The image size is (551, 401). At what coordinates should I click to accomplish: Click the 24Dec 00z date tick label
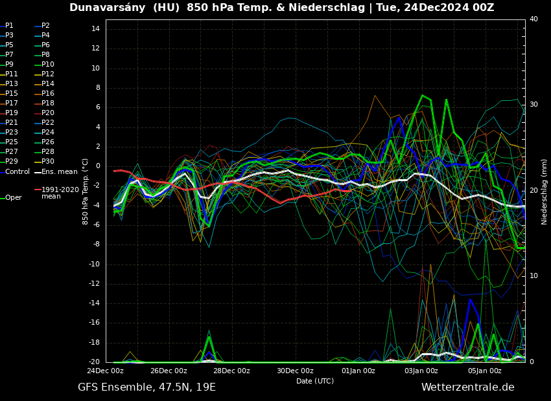coord(106,371)
